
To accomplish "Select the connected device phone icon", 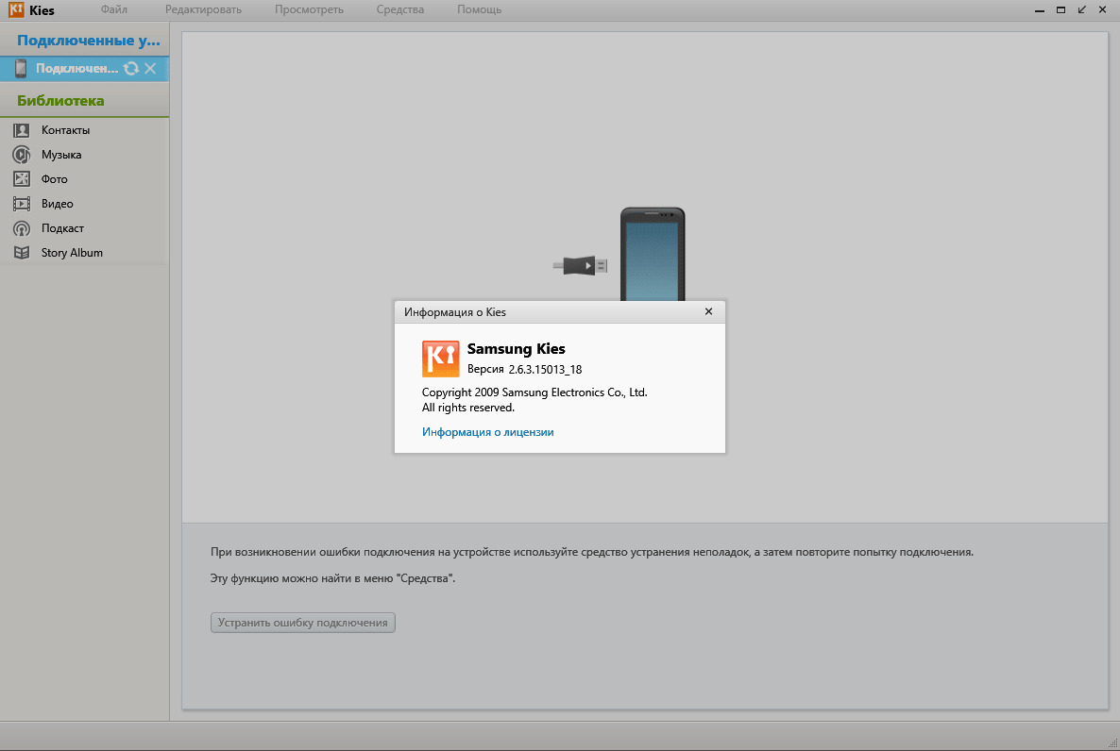I will [21, 69].
